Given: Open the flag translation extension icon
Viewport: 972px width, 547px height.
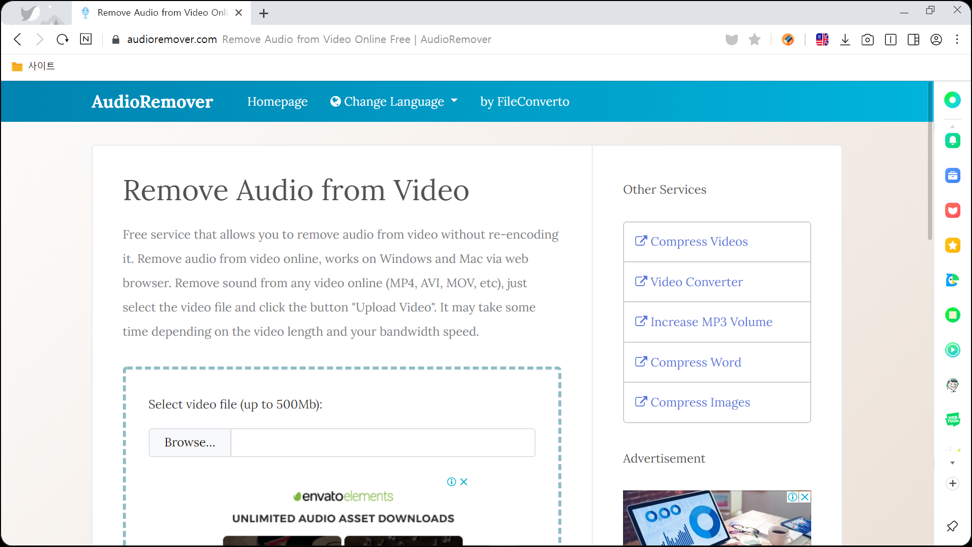Looking at the screenshot, I should [822, 39].
